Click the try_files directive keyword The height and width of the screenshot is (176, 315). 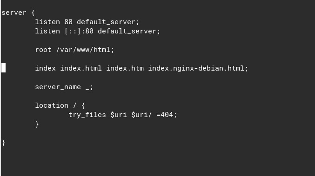pyautogui.click(x=87, y=115)
